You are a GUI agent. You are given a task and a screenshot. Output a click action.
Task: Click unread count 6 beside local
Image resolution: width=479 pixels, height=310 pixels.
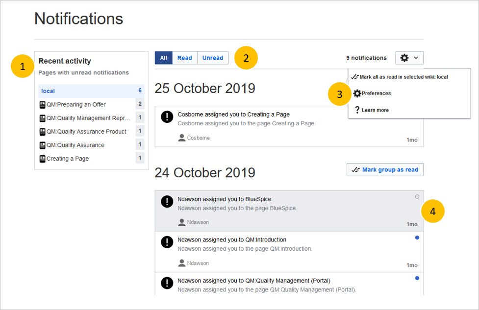(x=140, y=90)
